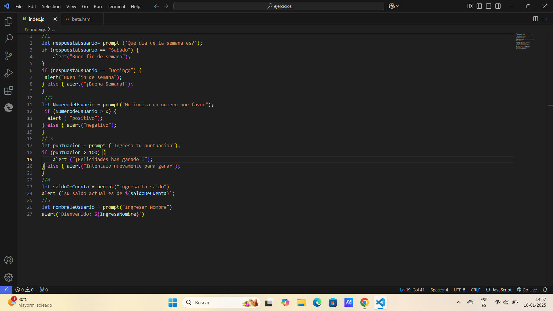
Task: Open the clock showing 14:57
Action: 535,302
